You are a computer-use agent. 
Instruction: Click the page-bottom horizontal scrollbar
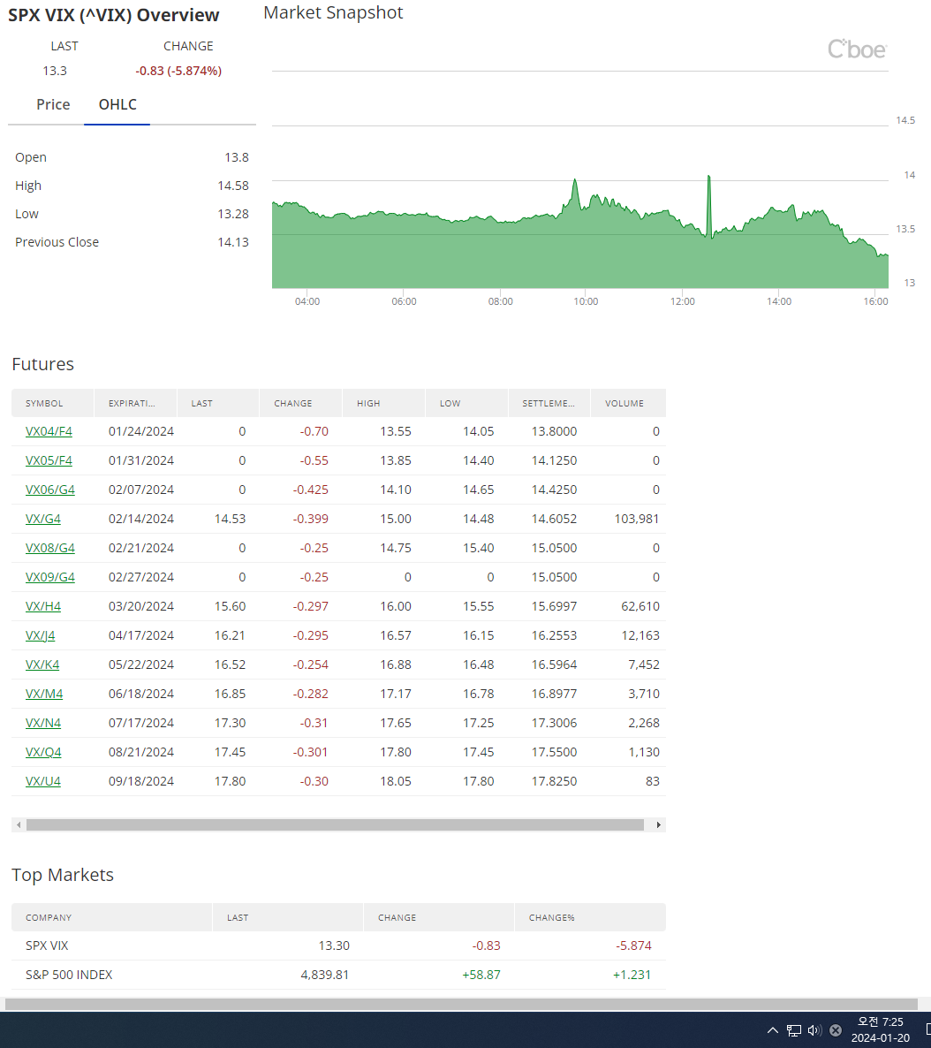461,1005
